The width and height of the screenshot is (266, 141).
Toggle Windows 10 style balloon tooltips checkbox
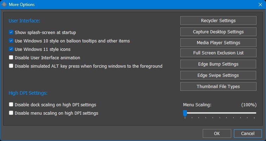point(11,41)
